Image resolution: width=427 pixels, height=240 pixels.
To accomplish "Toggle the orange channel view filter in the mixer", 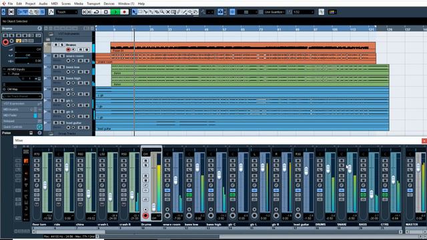I will click(26, 161).
